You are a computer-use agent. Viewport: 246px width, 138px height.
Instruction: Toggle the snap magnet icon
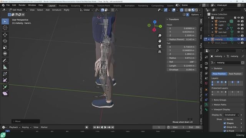[103, 10]
